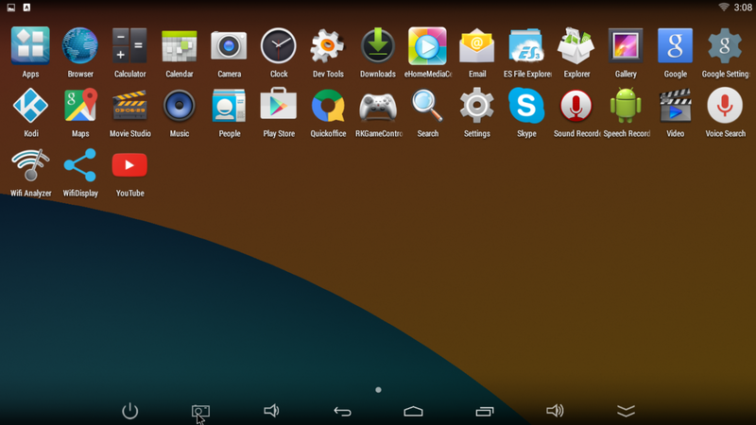Viewport: 756px width, 425px height.
Task: Open the Gallery app
Action: tap(626, 46)
